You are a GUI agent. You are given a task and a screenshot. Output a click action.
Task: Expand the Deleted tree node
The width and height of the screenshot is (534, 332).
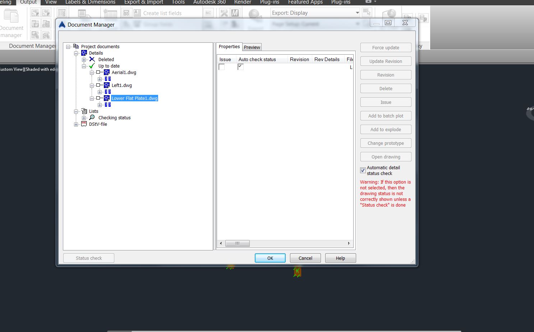pos(84,59)
